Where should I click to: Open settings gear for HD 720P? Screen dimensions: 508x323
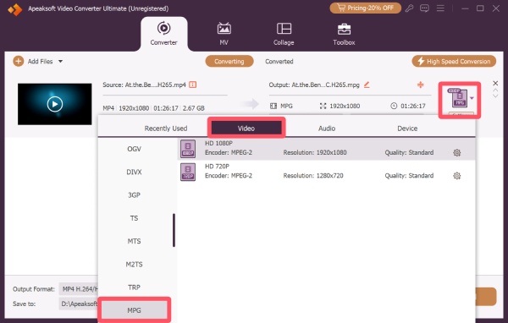pos(457,176)
